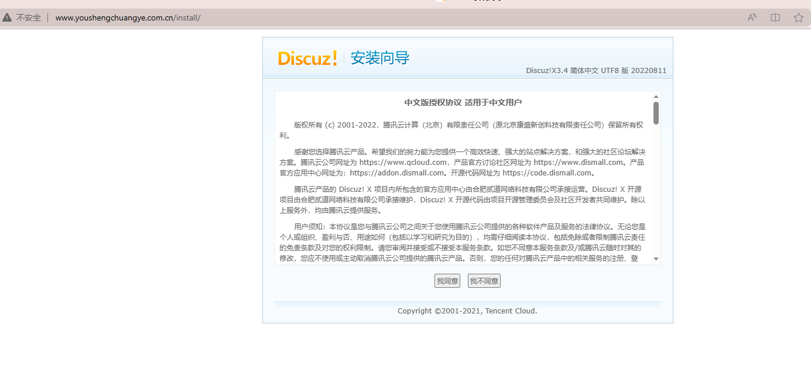This screenshot has width=811, height=386.
Task: Open split screen icon in address bar
Action: (x=775, y=18)
